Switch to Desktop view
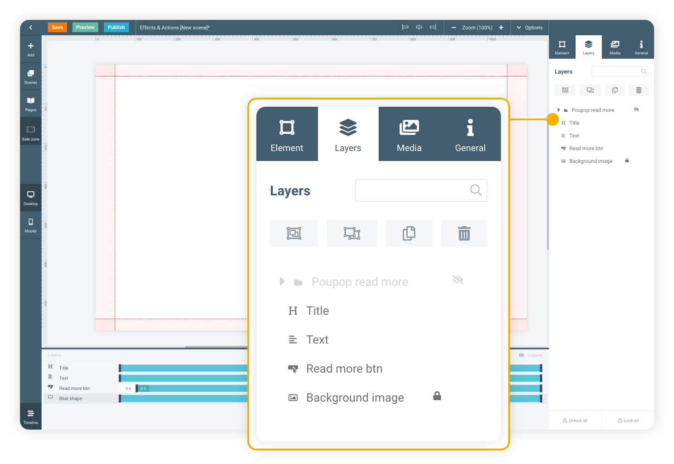 coord(31,198)
